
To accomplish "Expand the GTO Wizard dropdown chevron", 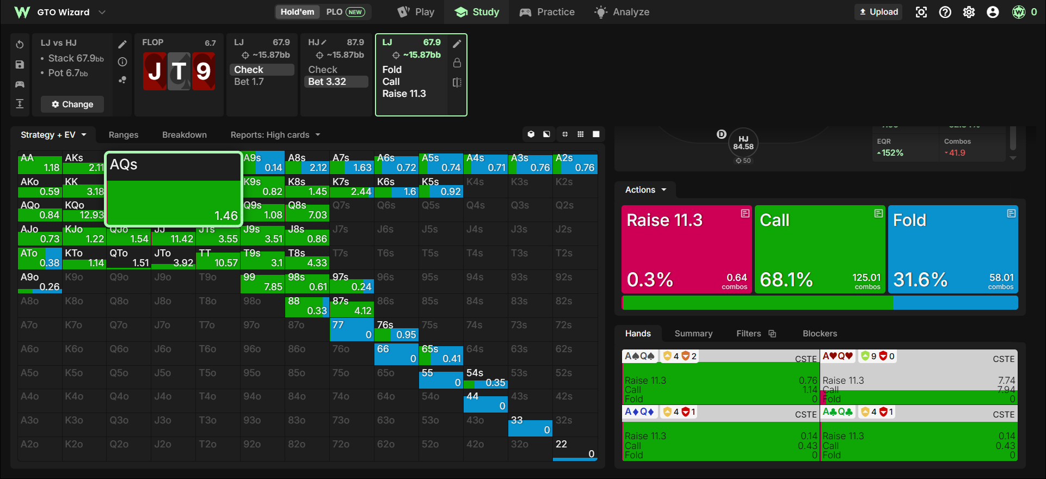I will (102, 12).
